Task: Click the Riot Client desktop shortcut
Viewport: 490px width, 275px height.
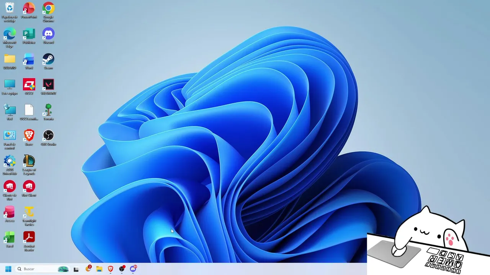Action: pyautogui.click(x=29, y=189)
